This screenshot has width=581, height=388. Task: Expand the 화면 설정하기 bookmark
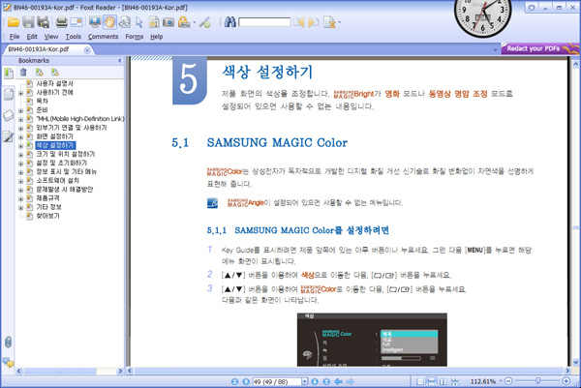point(20,137)
